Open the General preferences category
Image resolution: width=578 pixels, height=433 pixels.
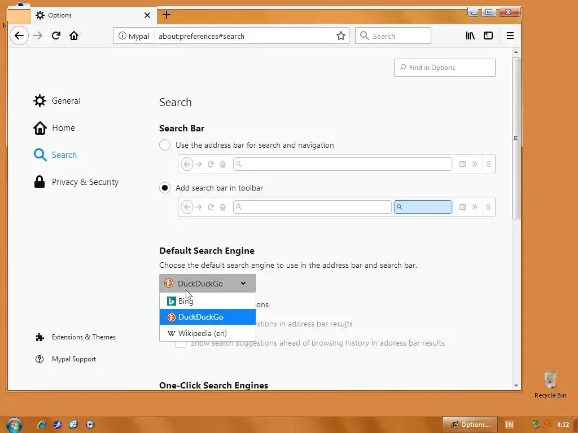57,101
